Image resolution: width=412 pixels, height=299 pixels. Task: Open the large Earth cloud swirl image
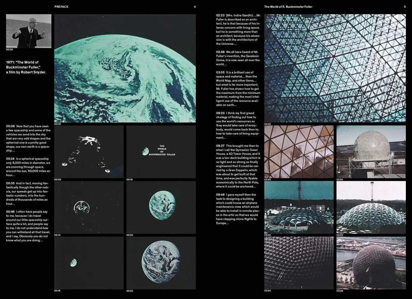125,68
